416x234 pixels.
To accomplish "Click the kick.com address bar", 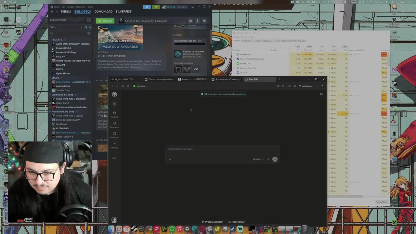I will point(203,86).
